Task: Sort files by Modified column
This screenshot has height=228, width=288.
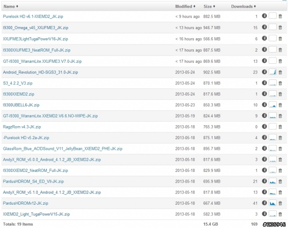Action: (185, 6)
